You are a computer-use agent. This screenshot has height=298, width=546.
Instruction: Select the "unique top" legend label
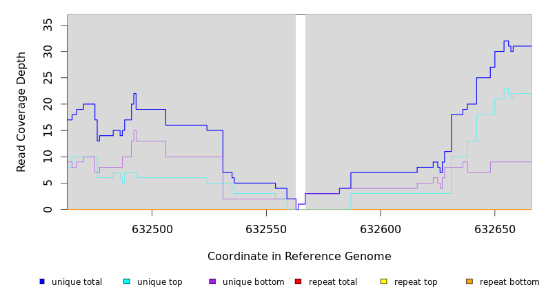click(159, 282)
